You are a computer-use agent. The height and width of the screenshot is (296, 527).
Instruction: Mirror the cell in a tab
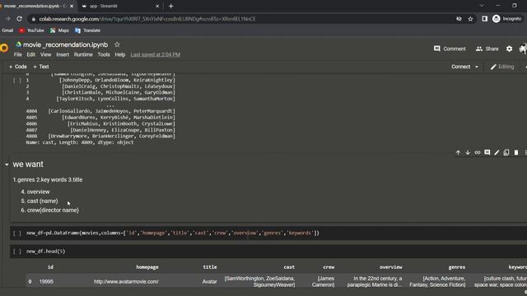[506, 153]
